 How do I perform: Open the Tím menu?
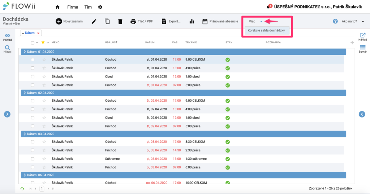[x=88, y=7]
